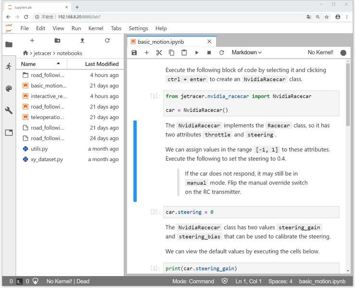
Task: Interrupt the kernel with stop icon
Action: click(x=209, y=53)
